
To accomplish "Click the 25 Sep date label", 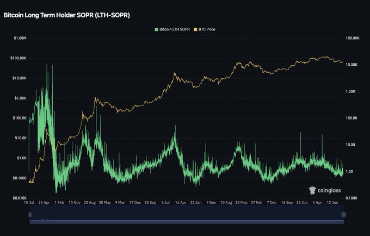I will pos(150,202).
